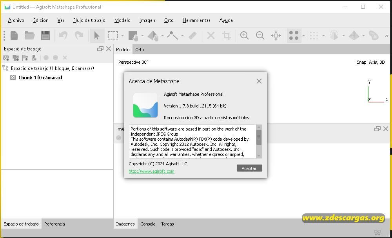
Task: Click the Zoom out magnifier icon
Action: (x=260, y=36)
